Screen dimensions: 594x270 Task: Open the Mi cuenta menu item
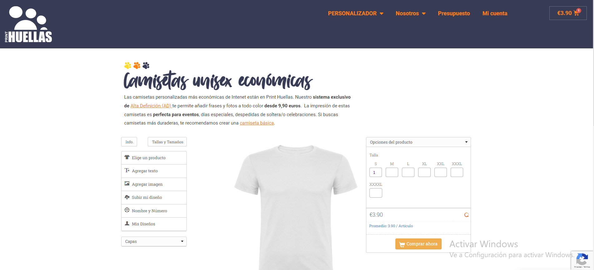(495, 13)
